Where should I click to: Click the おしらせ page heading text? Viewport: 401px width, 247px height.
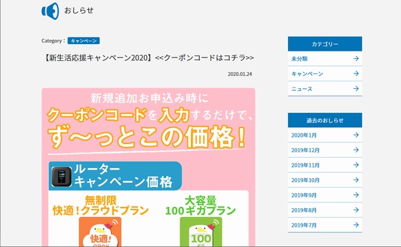point(79,11)
